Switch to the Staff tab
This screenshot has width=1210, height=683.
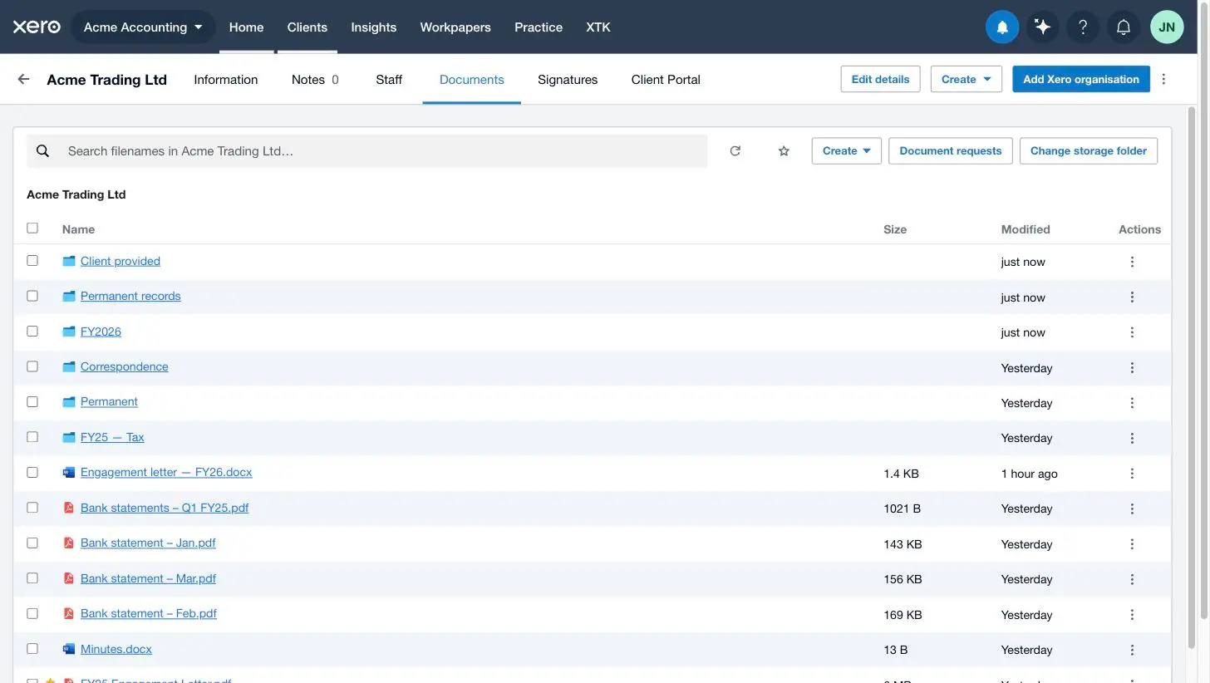pyautogui.click(x=389, y=80)
